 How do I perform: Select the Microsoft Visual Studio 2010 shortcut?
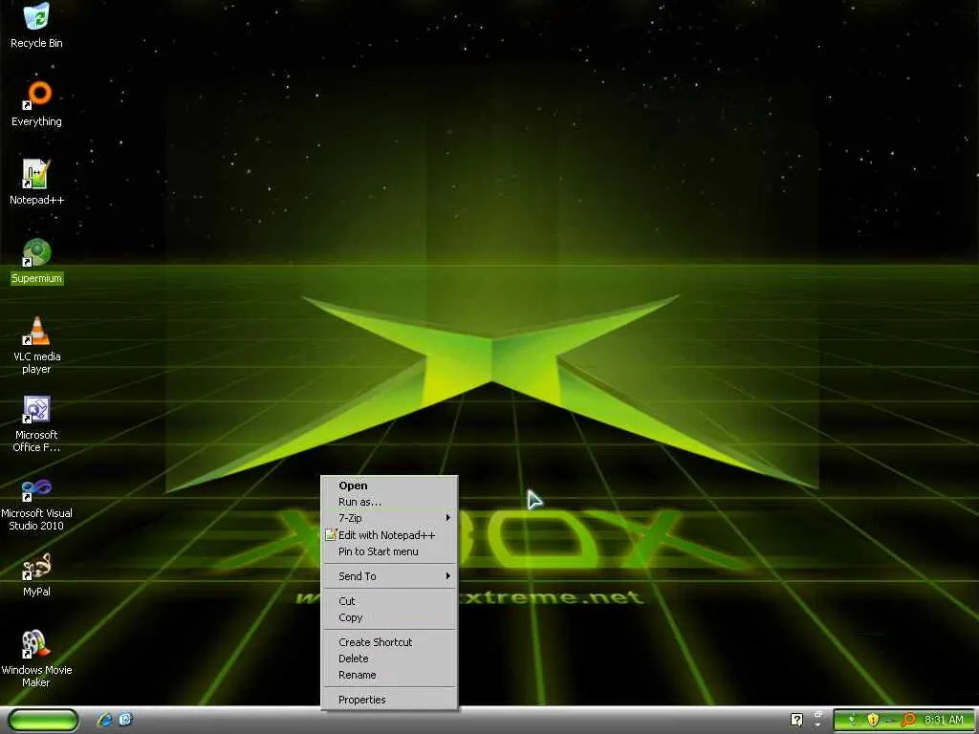pos(36,503)
